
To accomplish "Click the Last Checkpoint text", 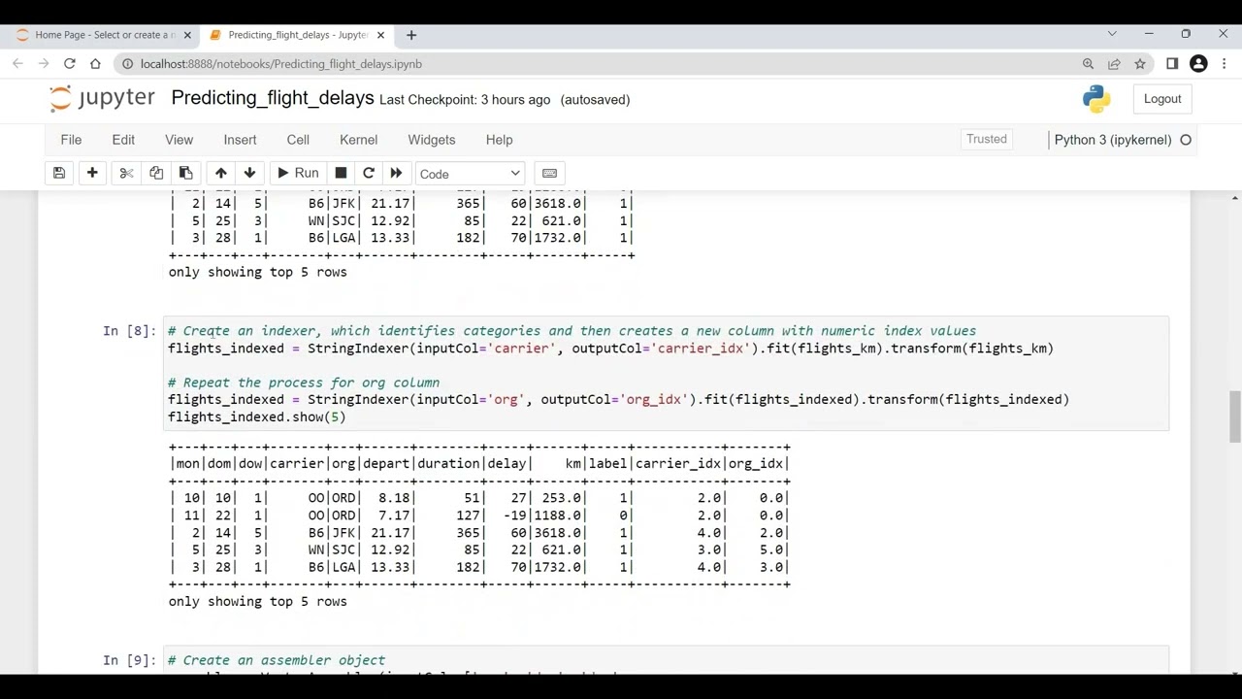I will 465,100.
